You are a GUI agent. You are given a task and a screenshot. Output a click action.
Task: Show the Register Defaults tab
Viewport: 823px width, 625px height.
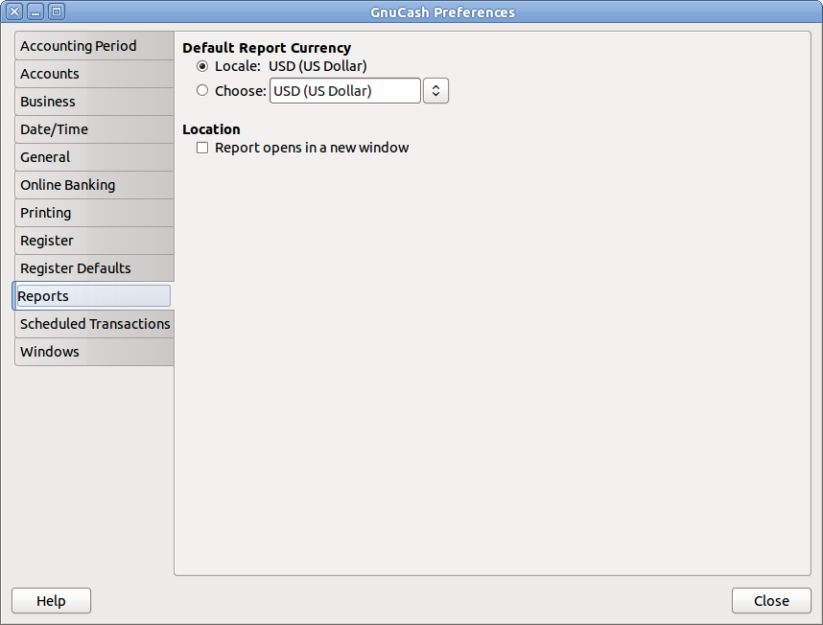coord(94,268)
